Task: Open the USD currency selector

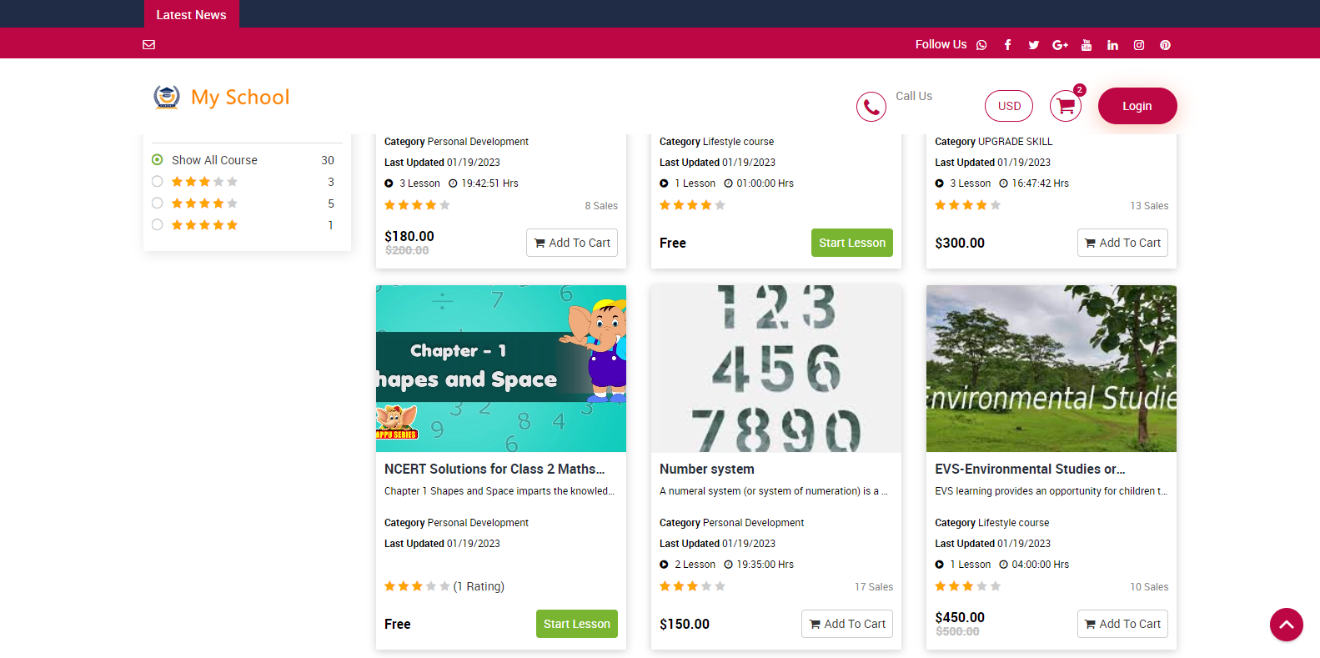Action: click(1008, 106)
